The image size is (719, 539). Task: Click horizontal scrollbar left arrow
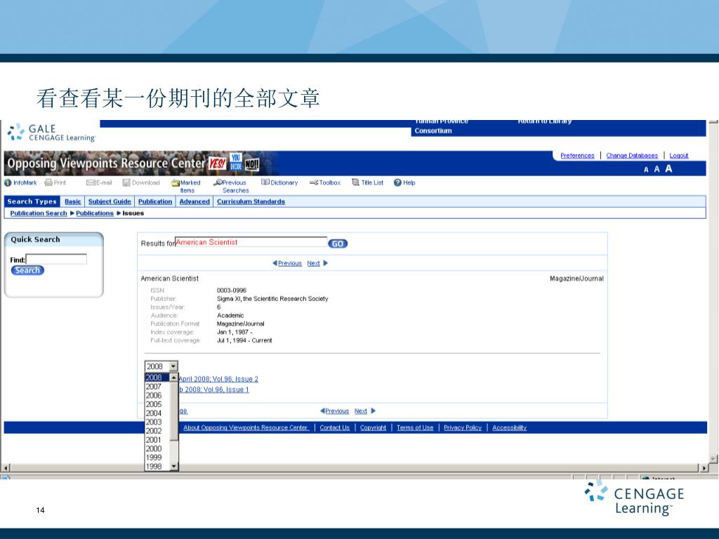[x=6, y=468]
